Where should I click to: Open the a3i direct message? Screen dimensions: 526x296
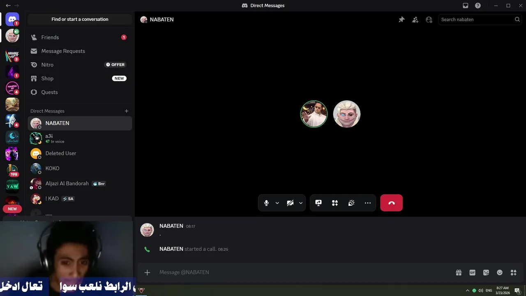coord(80,138)
